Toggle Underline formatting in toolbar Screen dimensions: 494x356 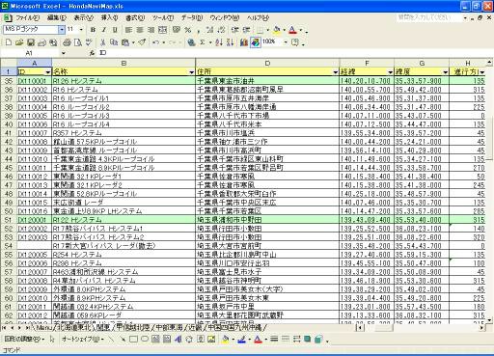click(x=115, y=30)
